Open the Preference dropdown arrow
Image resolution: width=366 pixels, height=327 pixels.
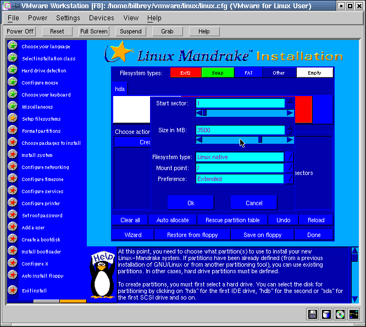[290, 179]
